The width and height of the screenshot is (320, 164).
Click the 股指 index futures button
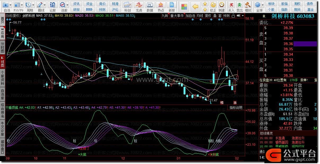[284, 4]
